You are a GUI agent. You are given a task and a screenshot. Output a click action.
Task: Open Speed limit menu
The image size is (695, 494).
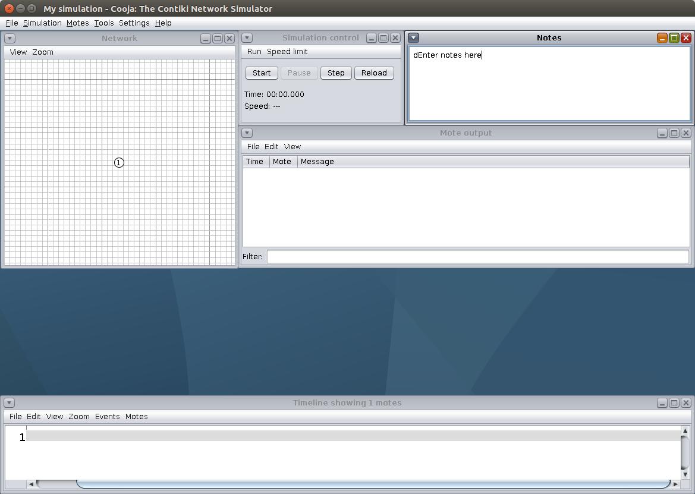tap(287, 51)
